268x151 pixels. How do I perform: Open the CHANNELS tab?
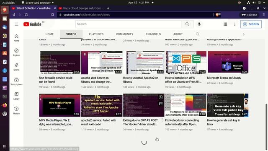click(x=153, y=34)
